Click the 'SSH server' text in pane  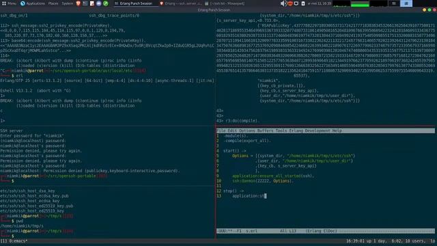click(x=12, y=131)
